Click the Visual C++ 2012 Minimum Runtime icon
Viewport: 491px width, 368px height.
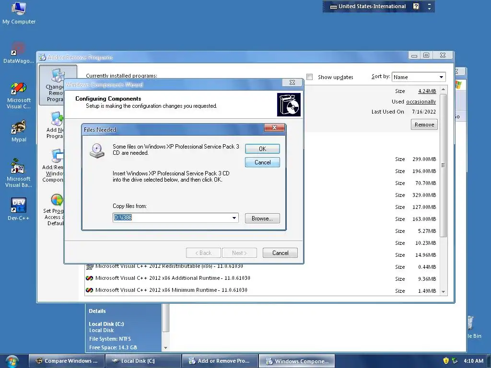point(90,290)
